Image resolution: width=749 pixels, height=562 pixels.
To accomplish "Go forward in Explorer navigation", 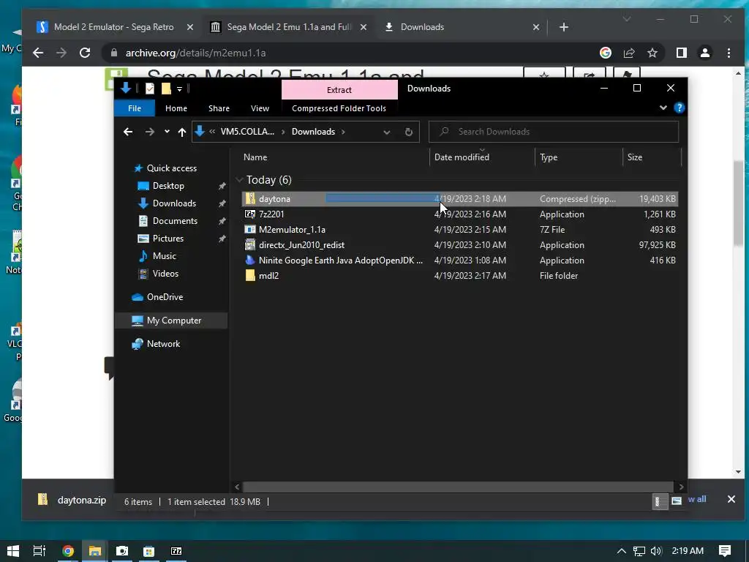I will [x=149, y=132].
